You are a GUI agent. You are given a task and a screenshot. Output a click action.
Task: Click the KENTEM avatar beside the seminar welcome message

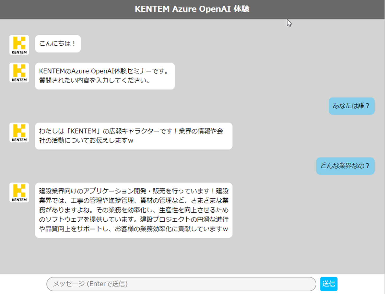tap(19, 73)
